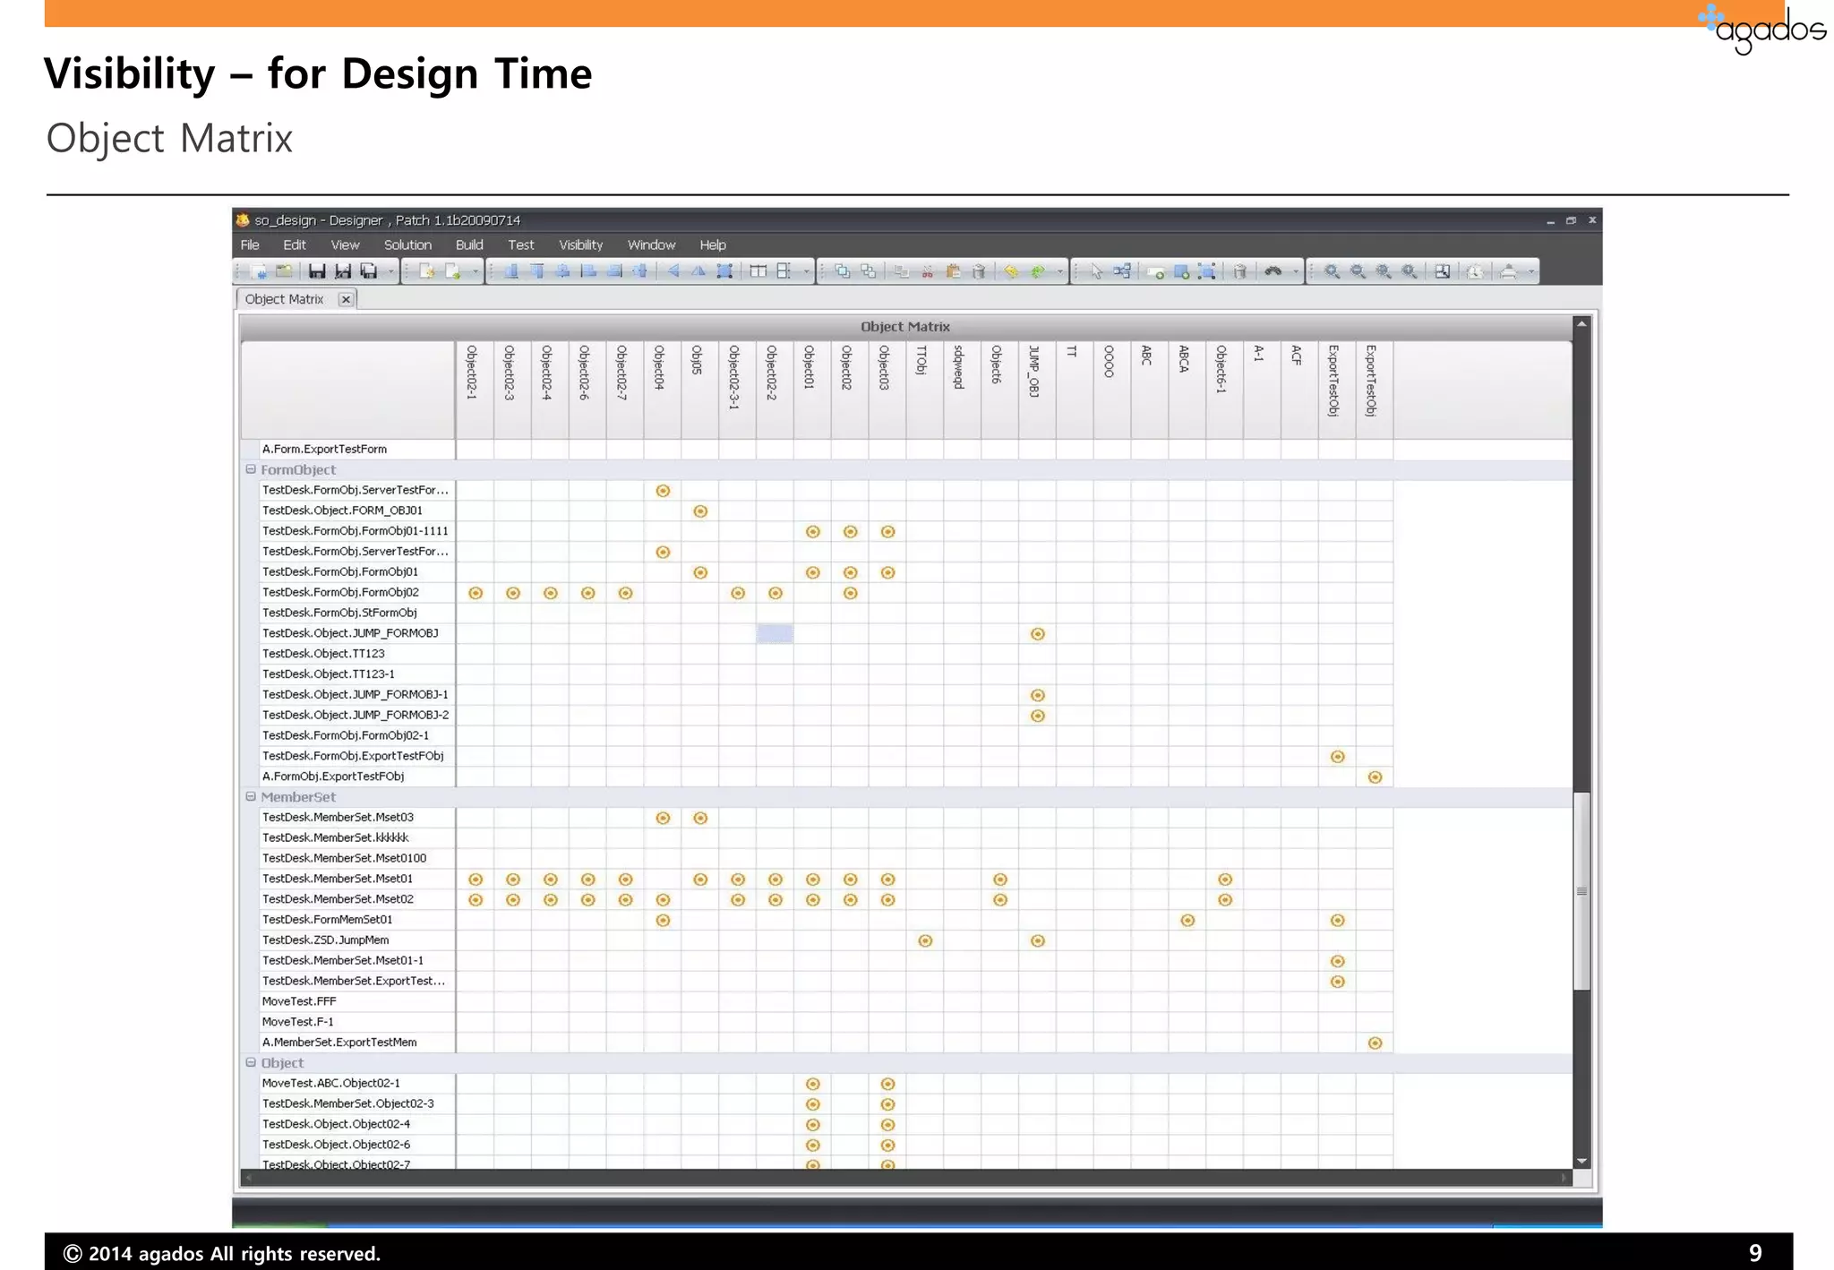Open the Visibility menu
The height and width of the screenshot is (1270, 1834).
(x=580, y=245)
